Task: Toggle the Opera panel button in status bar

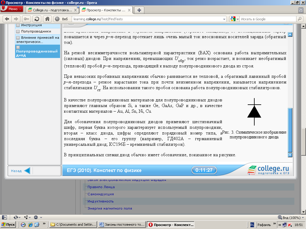Action: 4,217
